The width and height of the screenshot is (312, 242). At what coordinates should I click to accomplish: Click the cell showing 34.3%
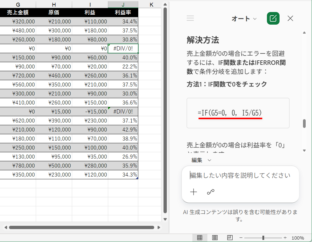pos(123,174)
